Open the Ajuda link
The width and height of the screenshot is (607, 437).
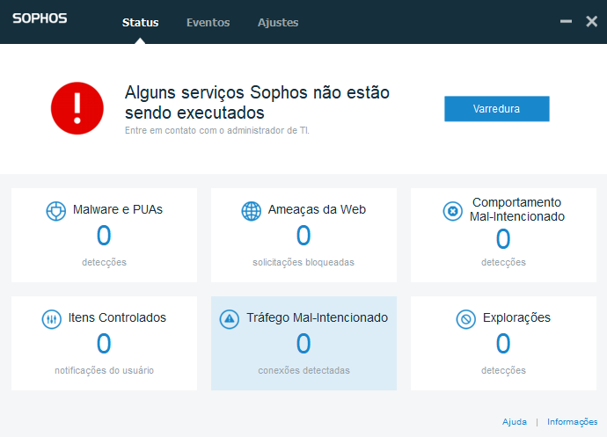pyautogui.click(x=515, y=421)
